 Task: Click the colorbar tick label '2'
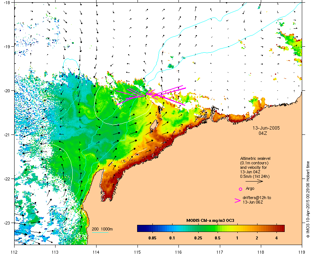(257, 238)
